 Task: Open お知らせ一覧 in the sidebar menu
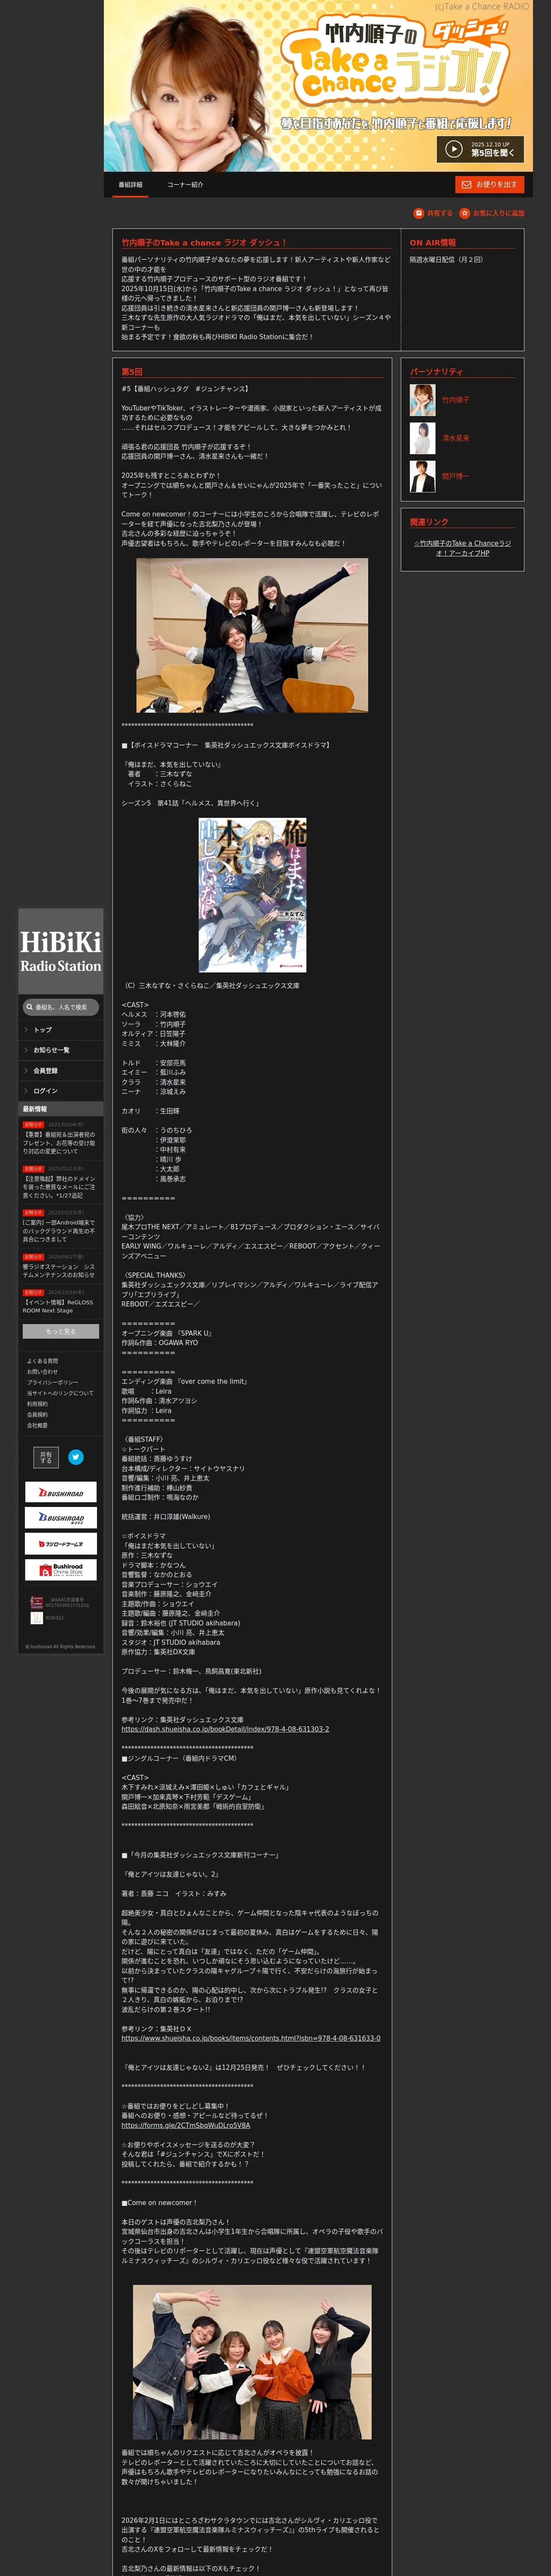61,1050
